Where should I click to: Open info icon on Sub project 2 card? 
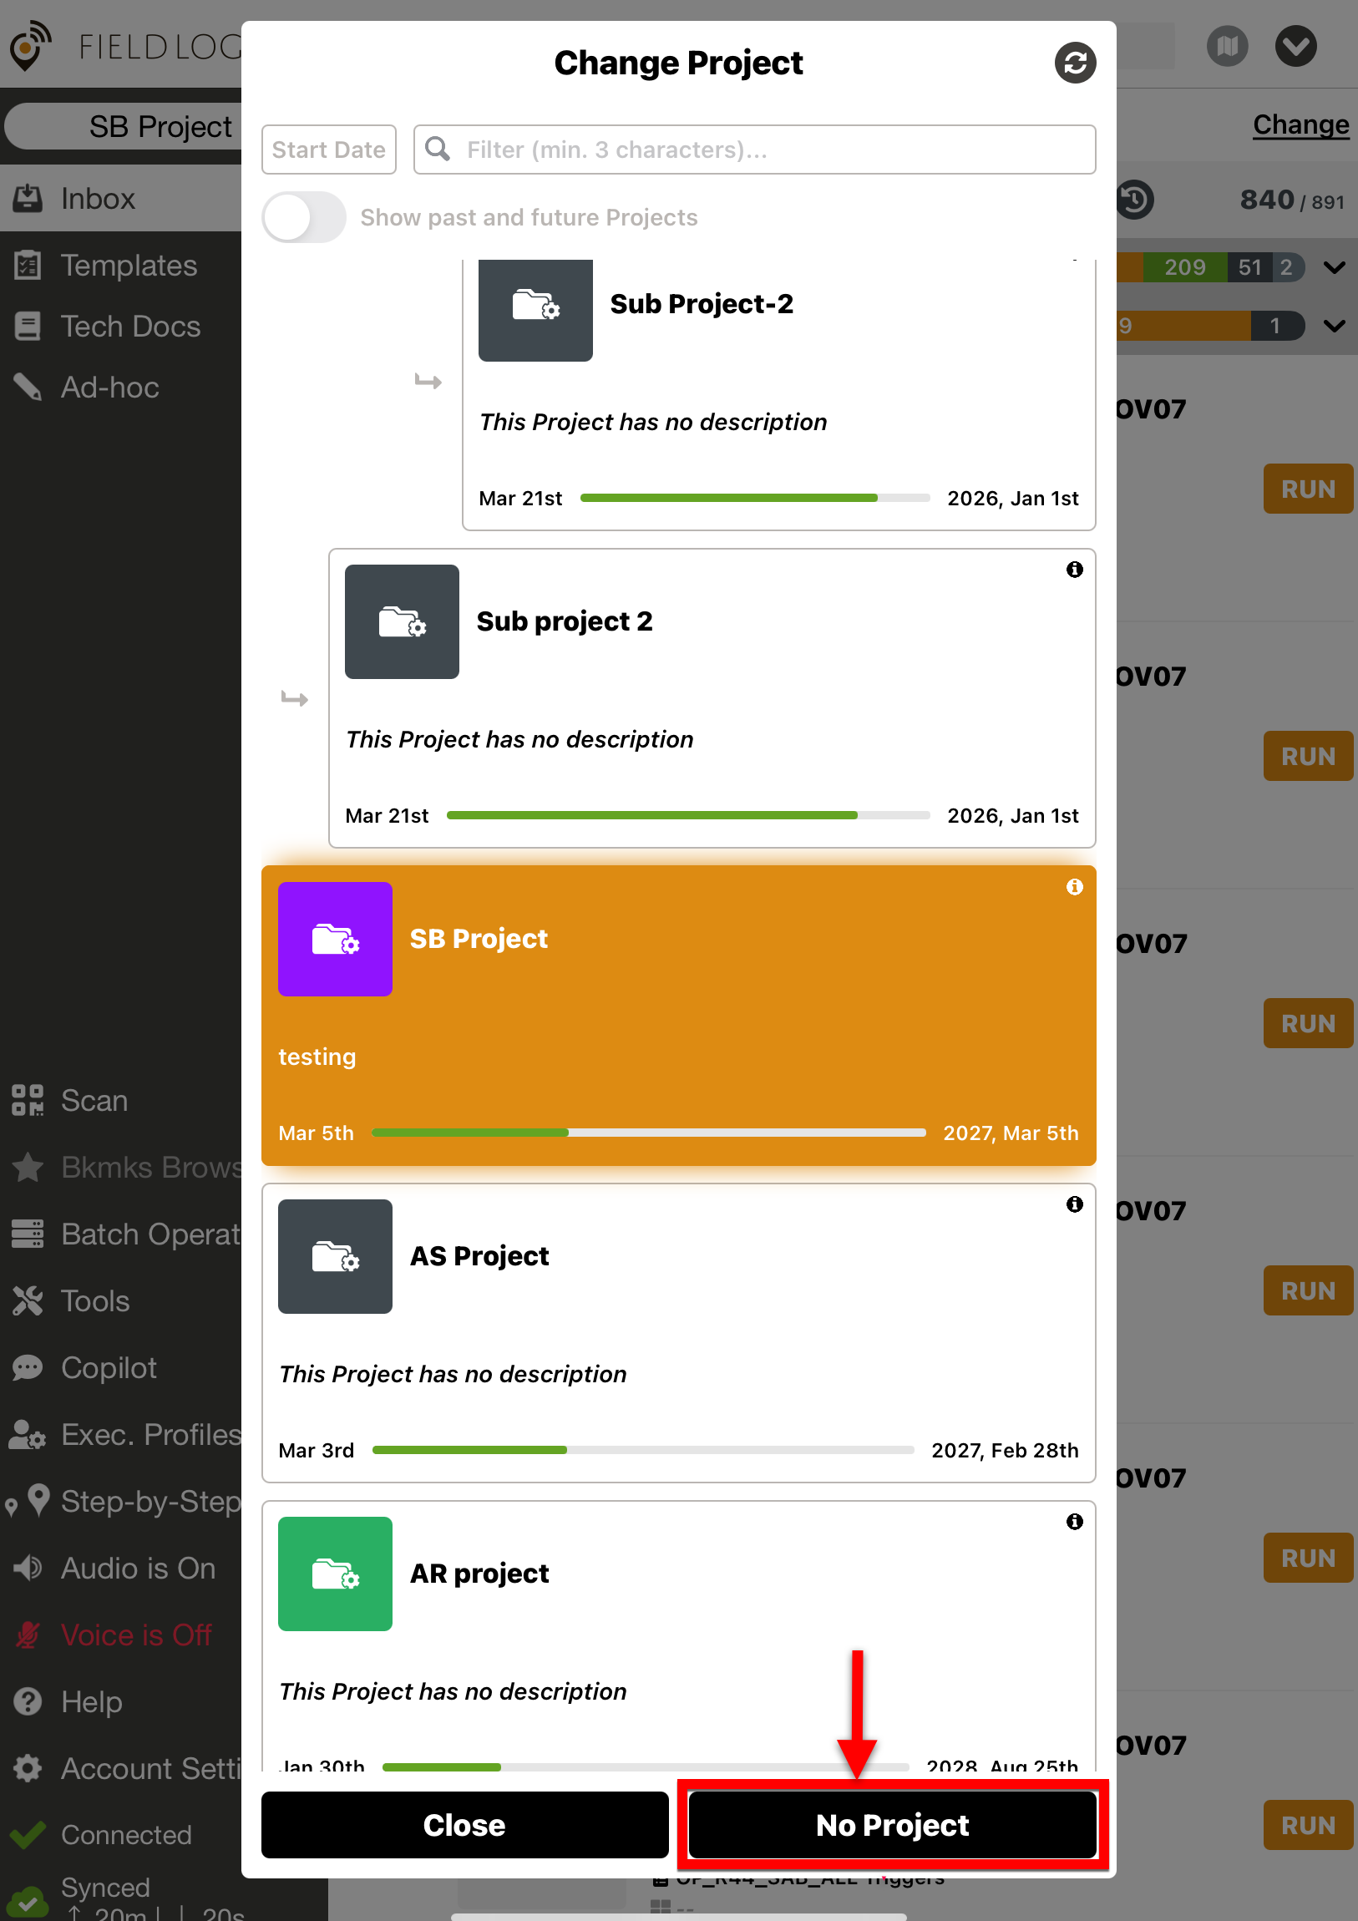[x=1074, y=570]
